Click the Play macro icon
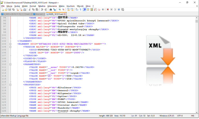 coord(115,10)
